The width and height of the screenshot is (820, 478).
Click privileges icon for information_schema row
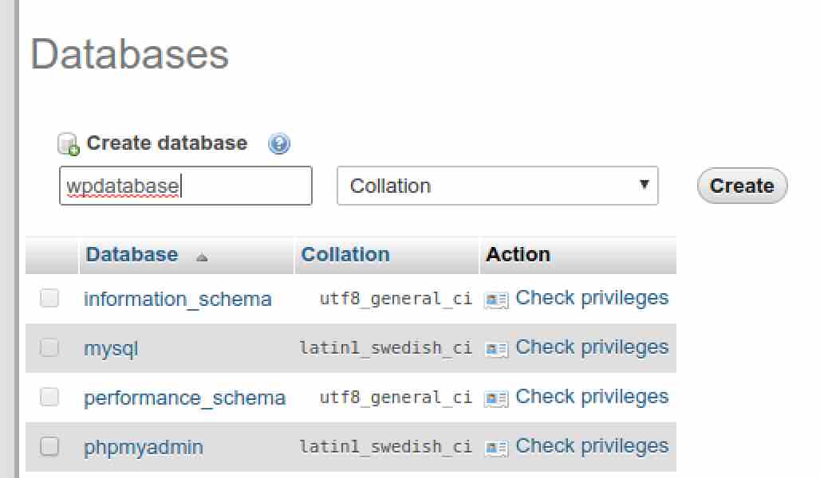pos(497,300)
